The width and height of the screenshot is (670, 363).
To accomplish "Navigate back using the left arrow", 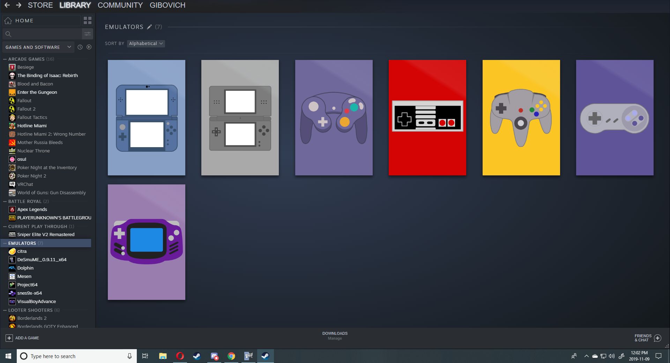I will tap(7, 5).
